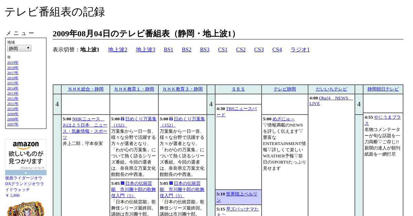
Task: Open the 2007年 year link
Action: [x=13, y=124]
